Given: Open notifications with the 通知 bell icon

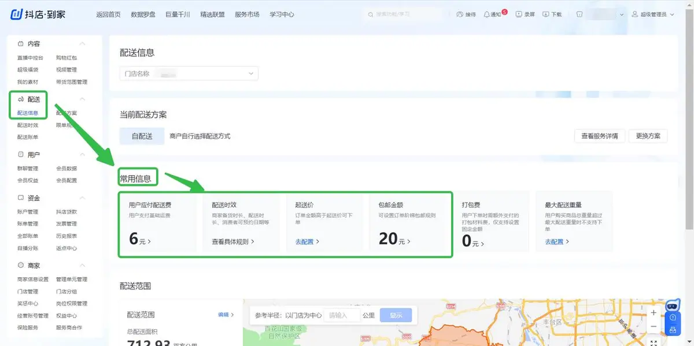Looking at the screenshot, I should [x=486, y=14].
